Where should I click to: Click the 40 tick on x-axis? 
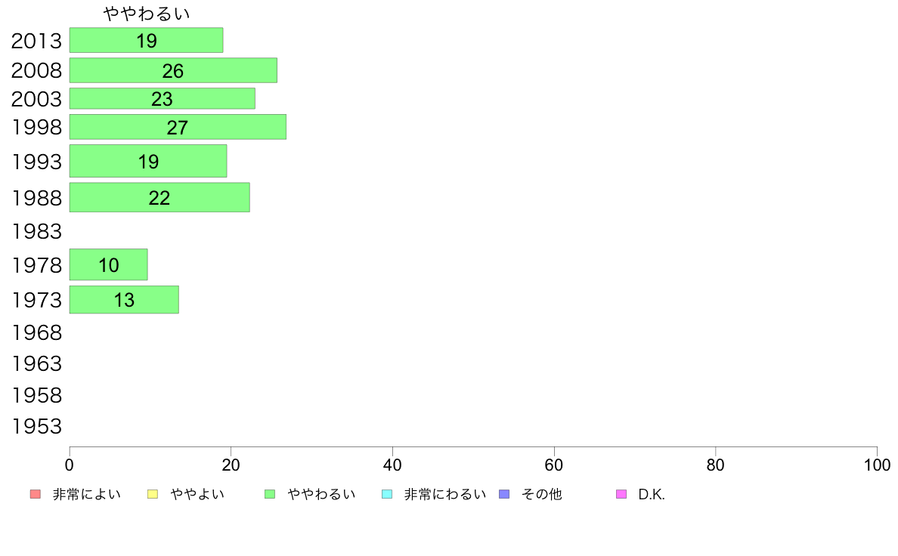392,465
